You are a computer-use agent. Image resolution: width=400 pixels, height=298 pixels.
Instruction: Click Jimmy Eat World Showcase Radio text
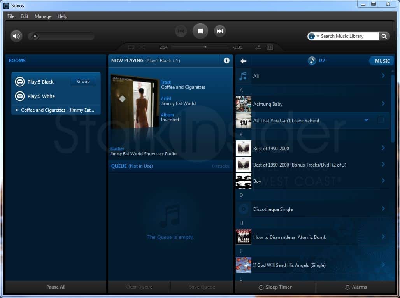[143, 154]
